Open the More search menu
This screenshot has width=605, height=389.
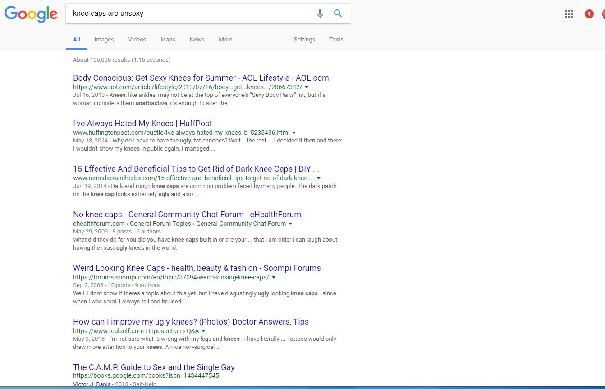pyautogui.click(x=225, y=40)
